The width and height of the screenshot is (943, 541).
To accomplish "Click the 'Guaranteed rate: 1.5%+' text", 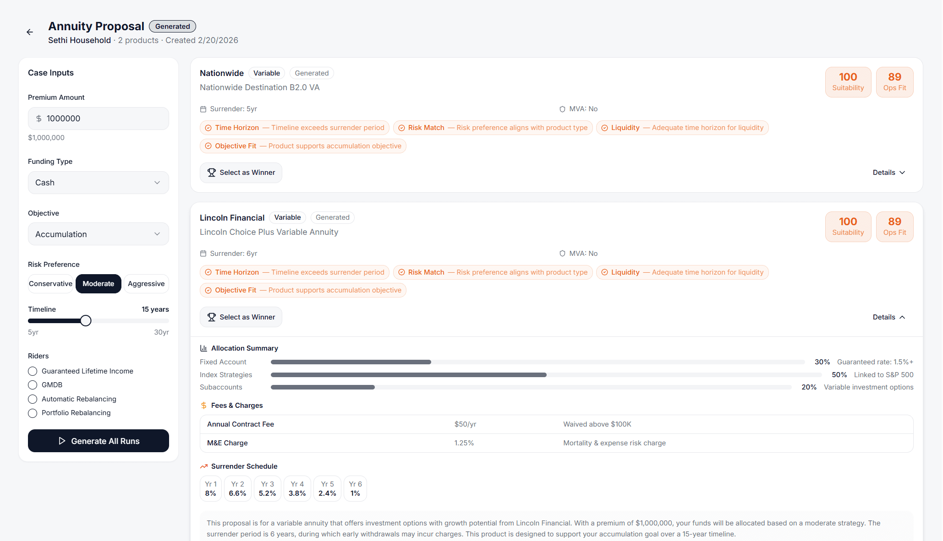I will click(875, 362).
